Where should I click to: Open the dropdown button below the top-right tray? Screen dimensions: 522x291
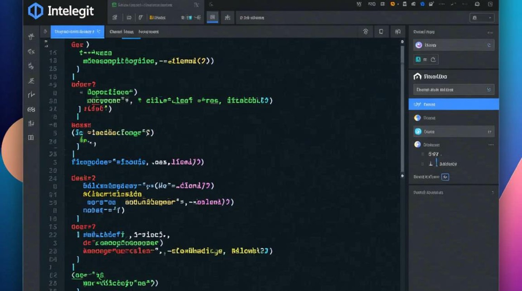(482, 17)
